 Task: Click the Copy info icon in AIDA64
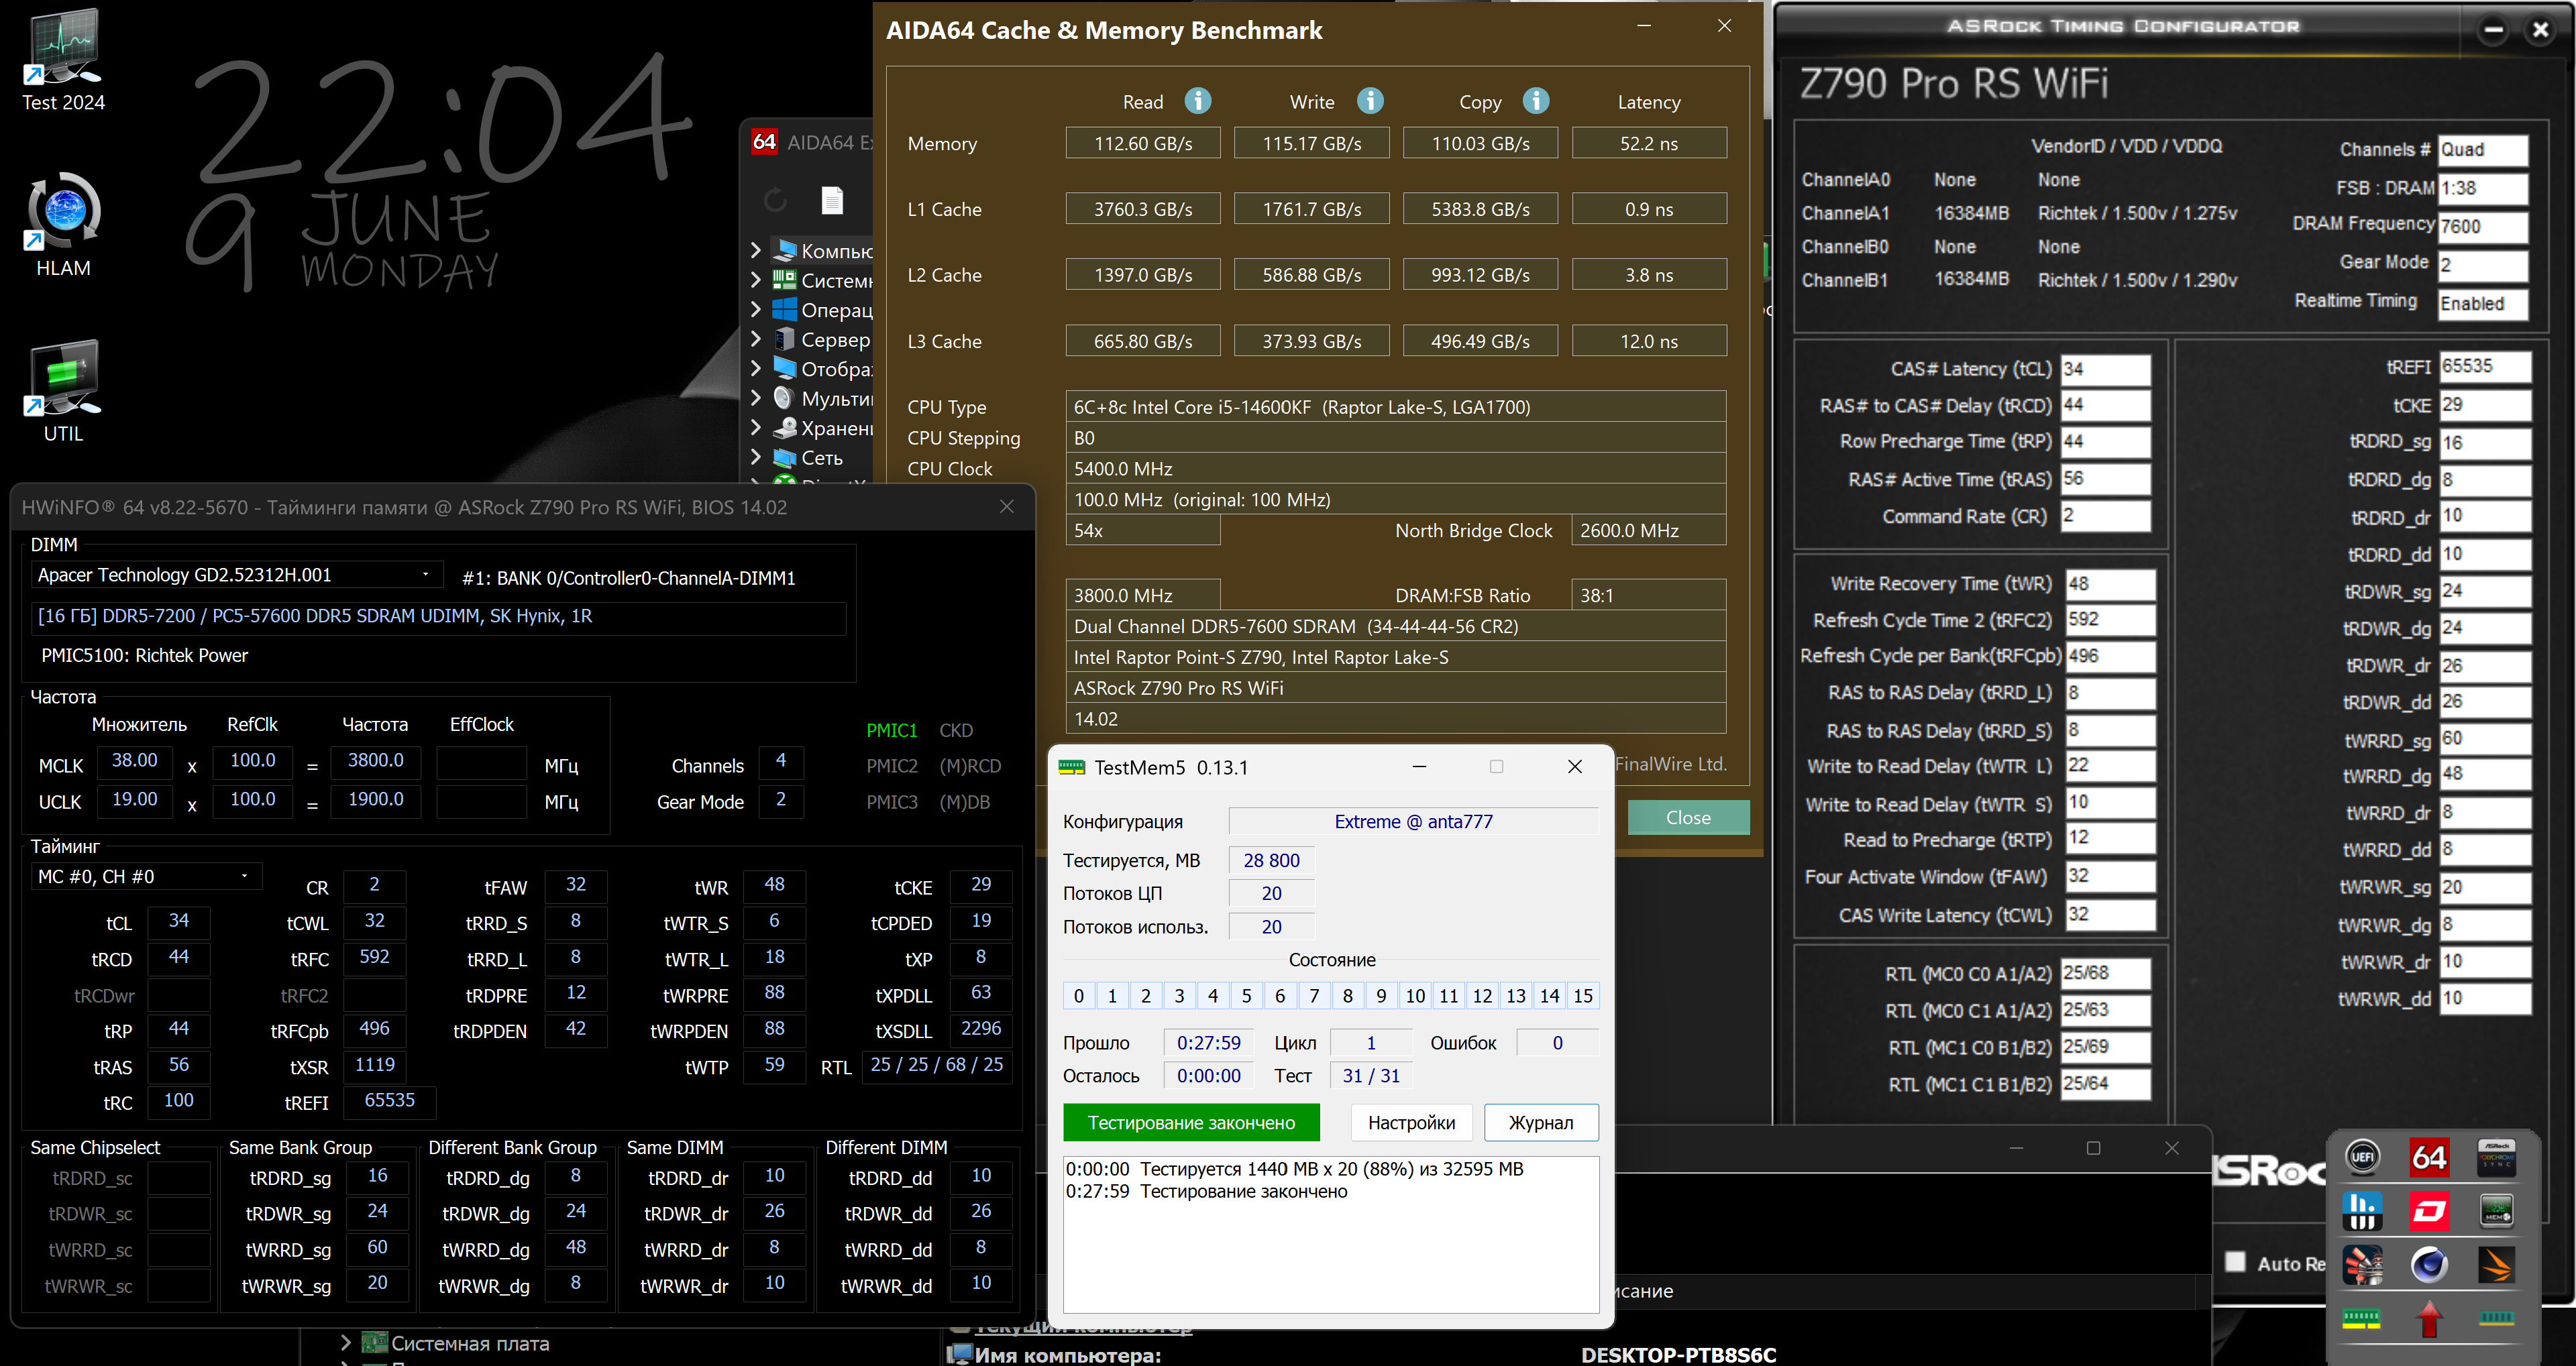[1535, 101]
